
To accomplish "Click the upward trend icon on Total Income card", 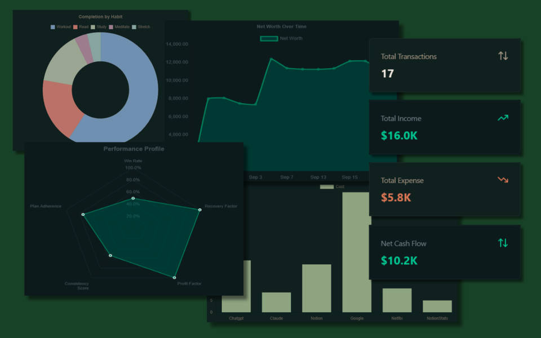I will pyautogui.click(x=503, y=118).
